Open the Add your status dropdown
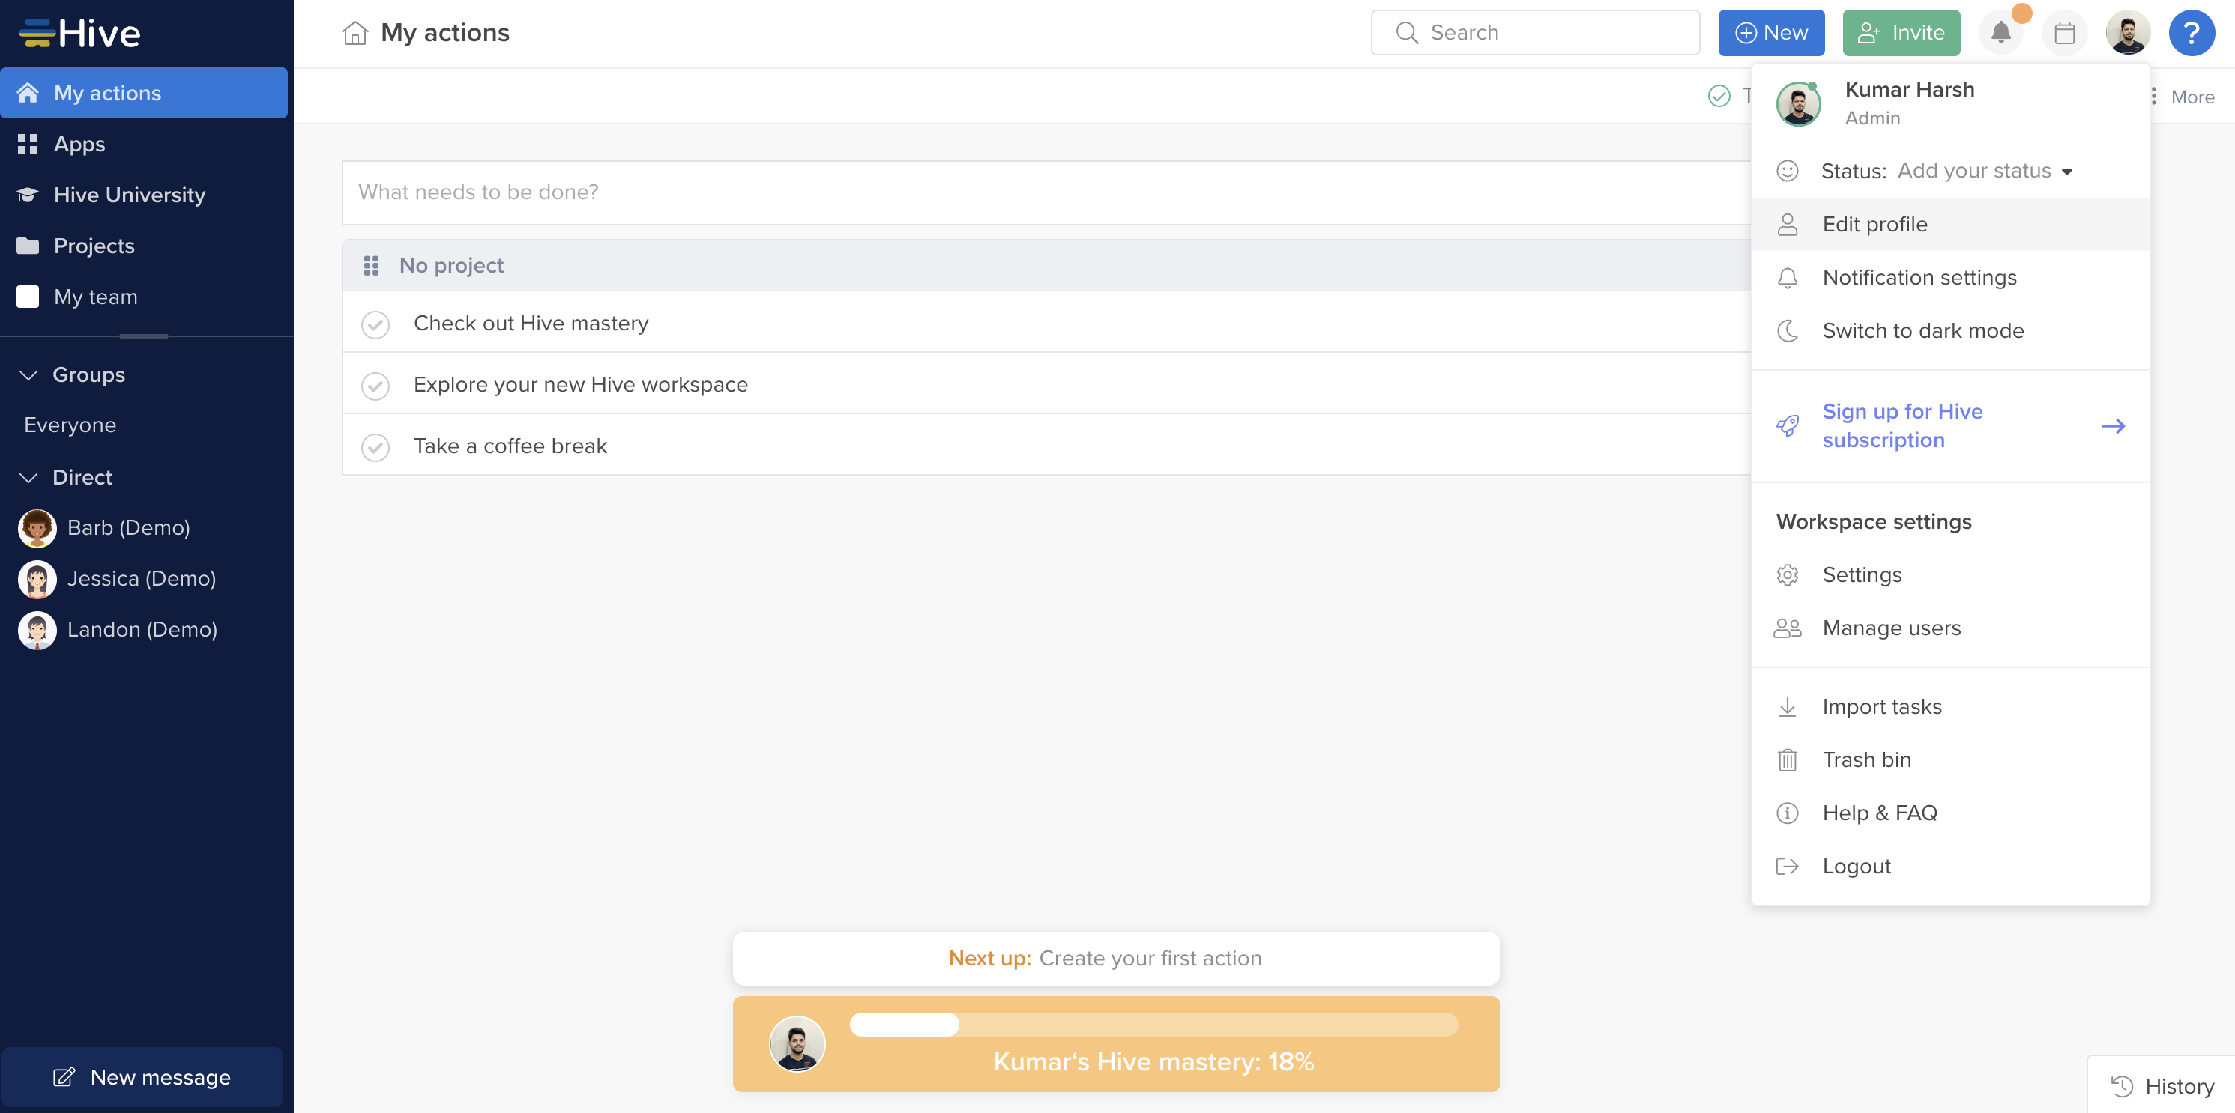Image resolution: width=2235 pixels, height=1113 pixels. 1985,171
